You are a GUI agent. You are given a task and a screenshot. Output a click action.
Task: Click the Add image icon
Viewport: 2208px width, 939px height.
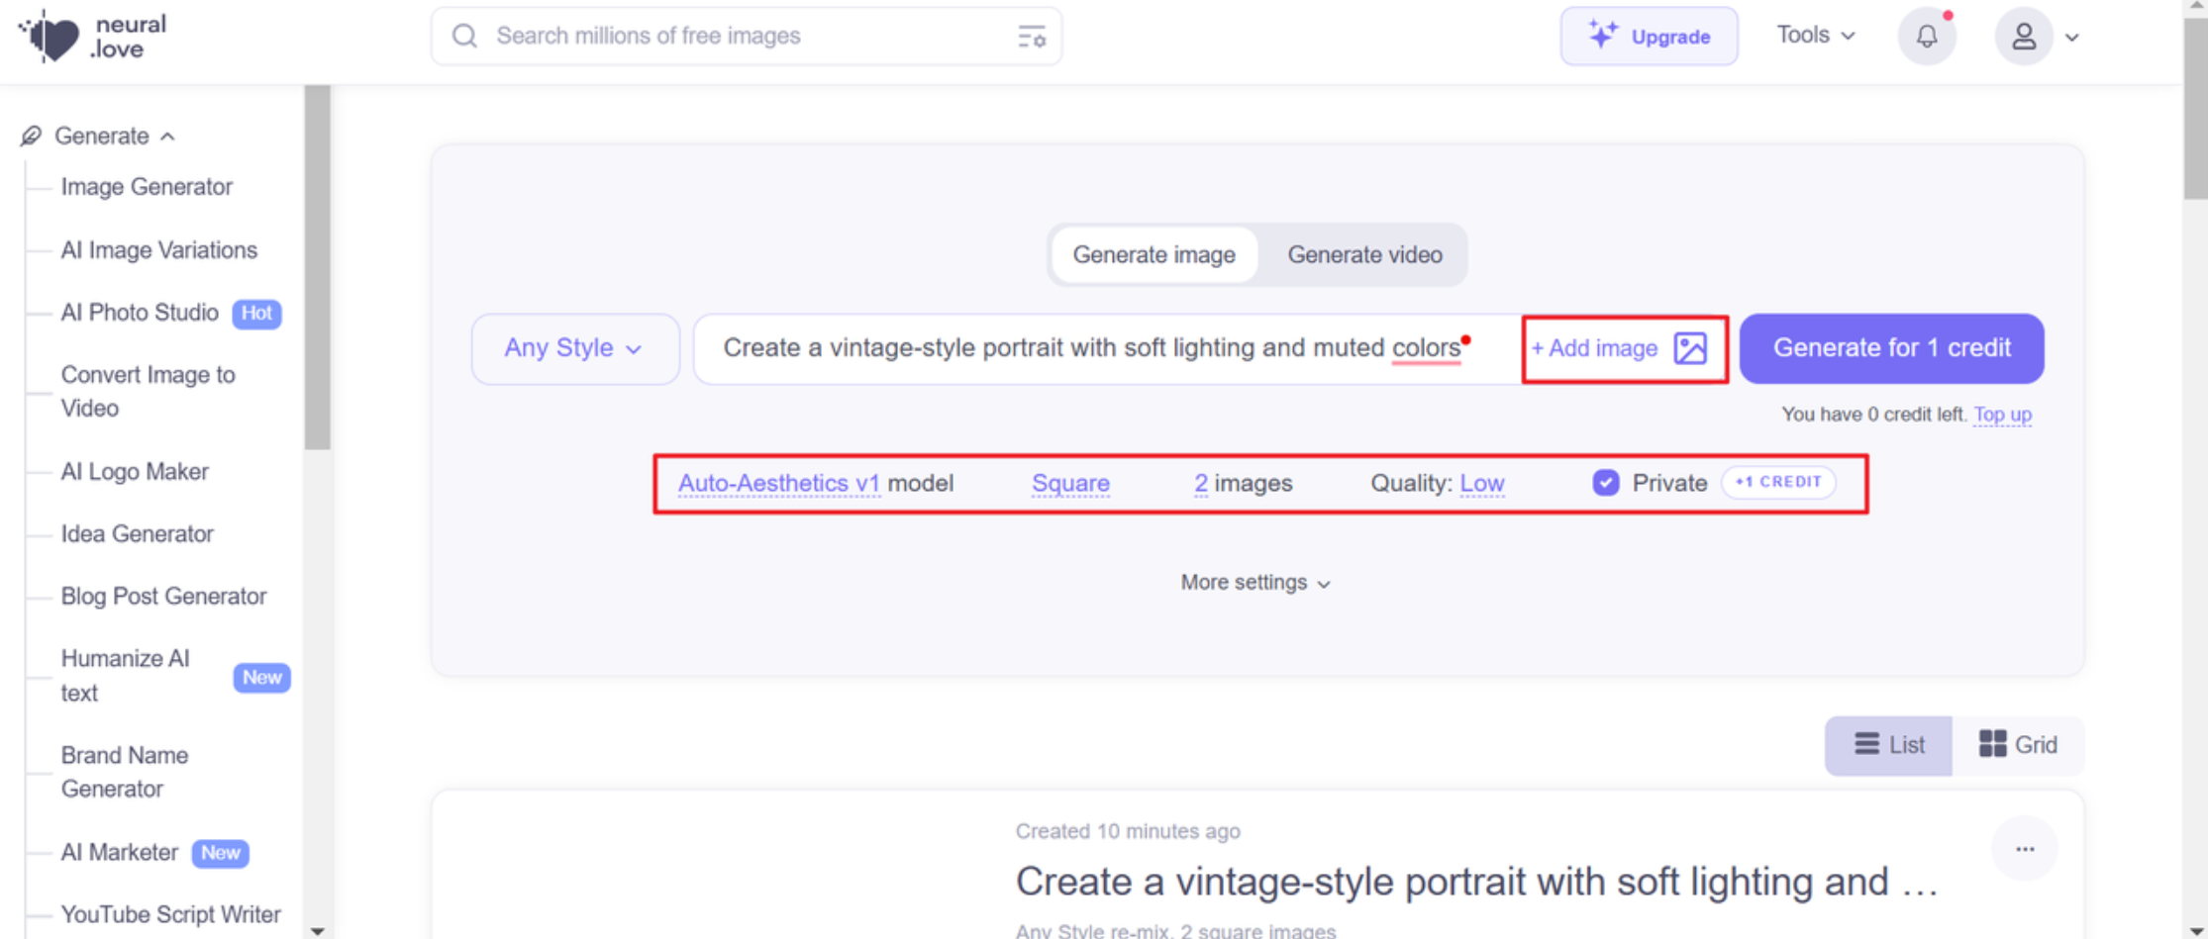click(1692, 348)
